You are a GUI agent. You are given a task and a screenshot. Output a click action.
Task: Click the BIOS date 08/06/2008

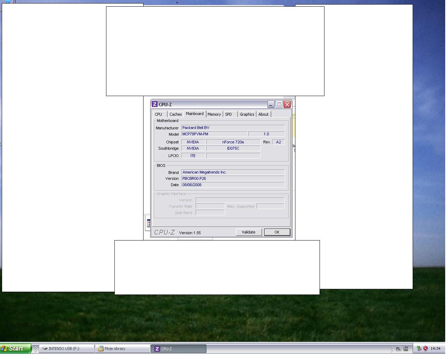click(233, 185)
